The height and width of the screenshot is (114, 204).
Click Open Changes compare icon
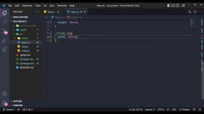click(190, 12)
